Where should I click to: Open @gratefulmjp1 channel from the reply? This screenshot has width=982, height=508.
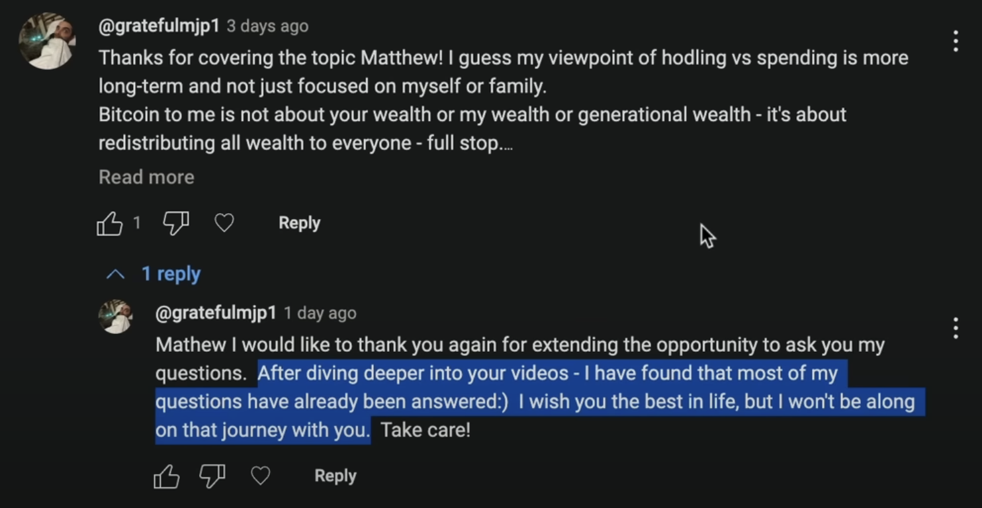215,313
